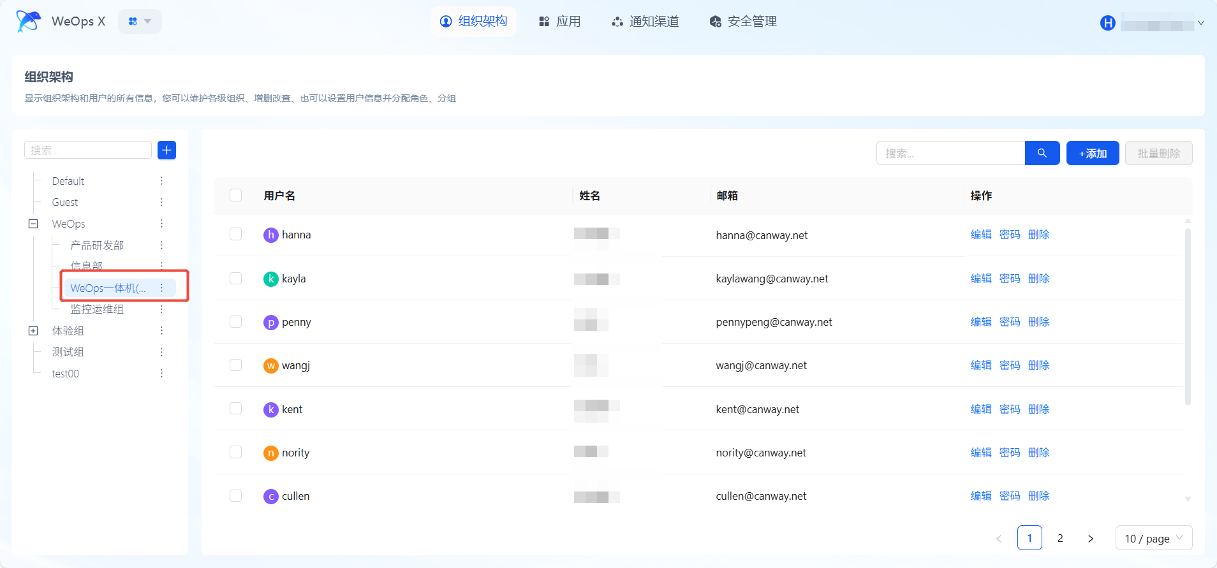Viewport: 1217px width, 568px height.
Task: Open the 应用 tab
Action: click(x=559, y=21)
